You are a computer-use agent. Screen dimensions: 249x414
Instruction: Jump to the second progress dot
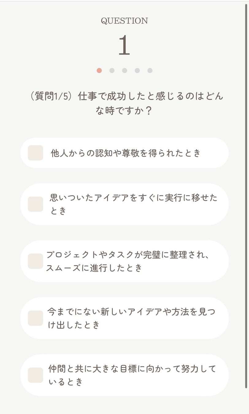point(112,71)
